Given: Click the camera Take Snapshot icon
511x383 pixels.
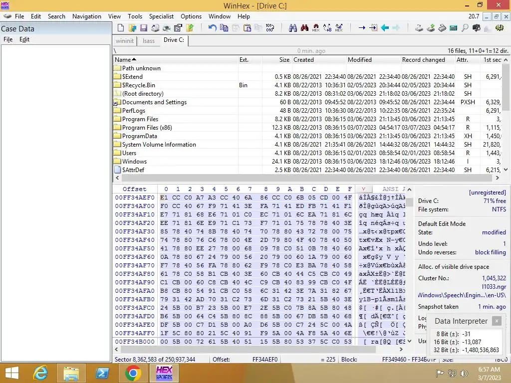Looking at the screenshot, I should pos(477,28).
